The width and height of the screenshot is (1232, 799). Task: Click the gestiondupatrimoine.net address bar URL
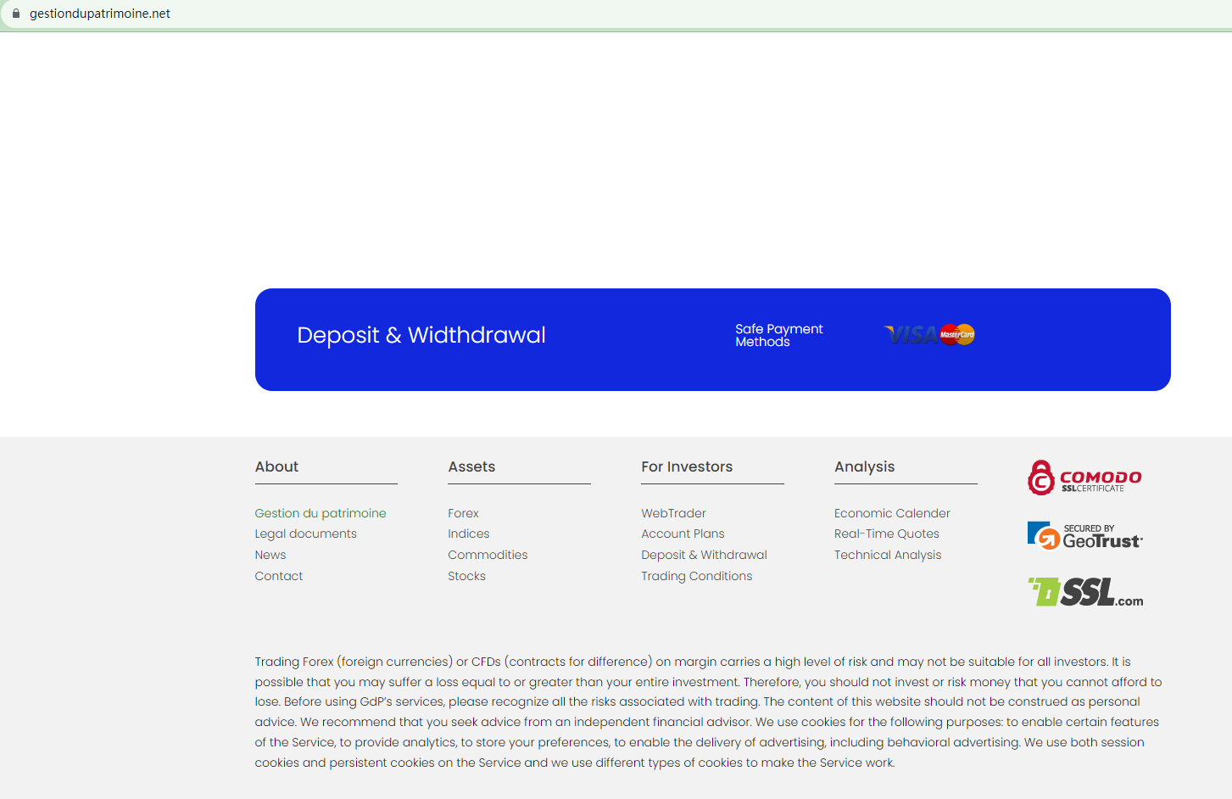click(x=100, y=14)
